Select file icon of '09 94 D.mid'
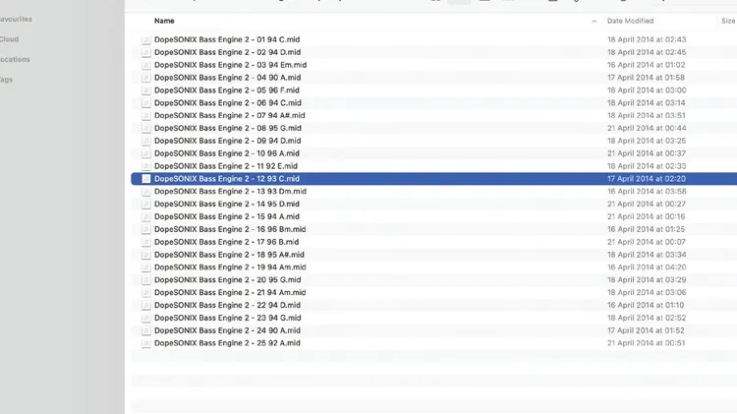Viewport: 737px width, 414px height. (x=146, y=142)
